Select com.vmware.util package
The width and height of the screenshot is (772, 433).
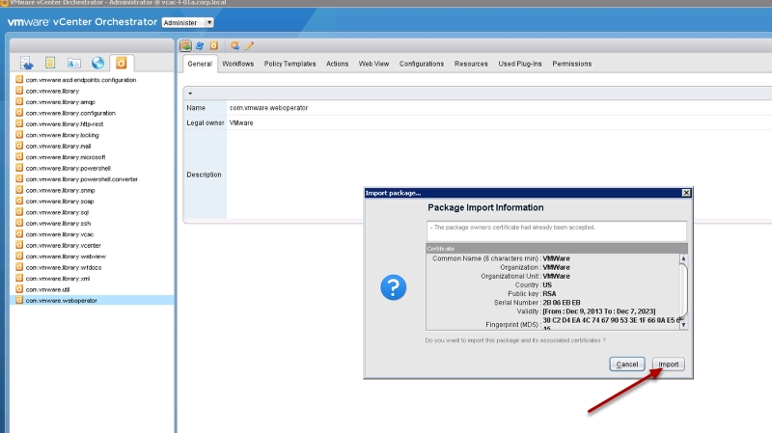47,289
